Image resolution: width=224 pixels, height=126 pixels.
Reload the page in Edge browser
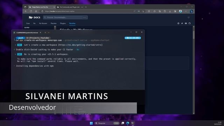click(31, 11)
